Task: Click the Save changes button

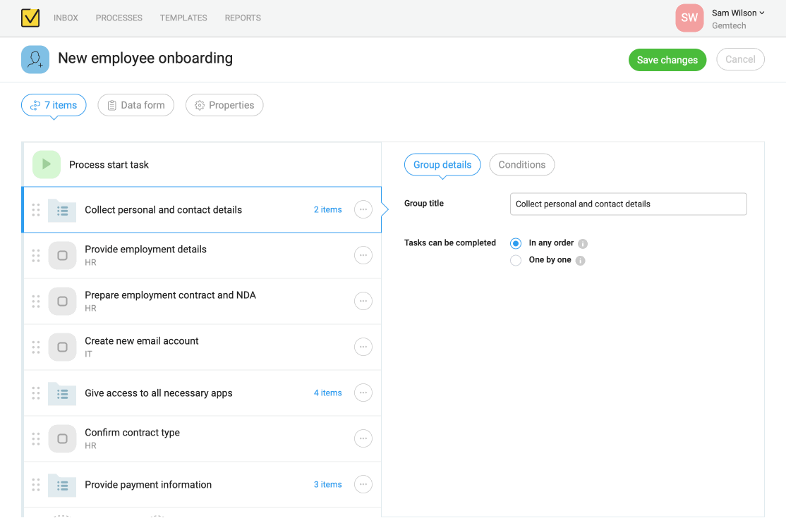Action: click(667, 60)
